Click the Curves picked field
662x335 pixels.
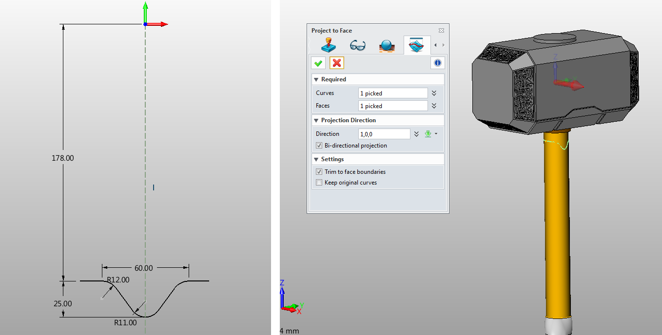393,93
